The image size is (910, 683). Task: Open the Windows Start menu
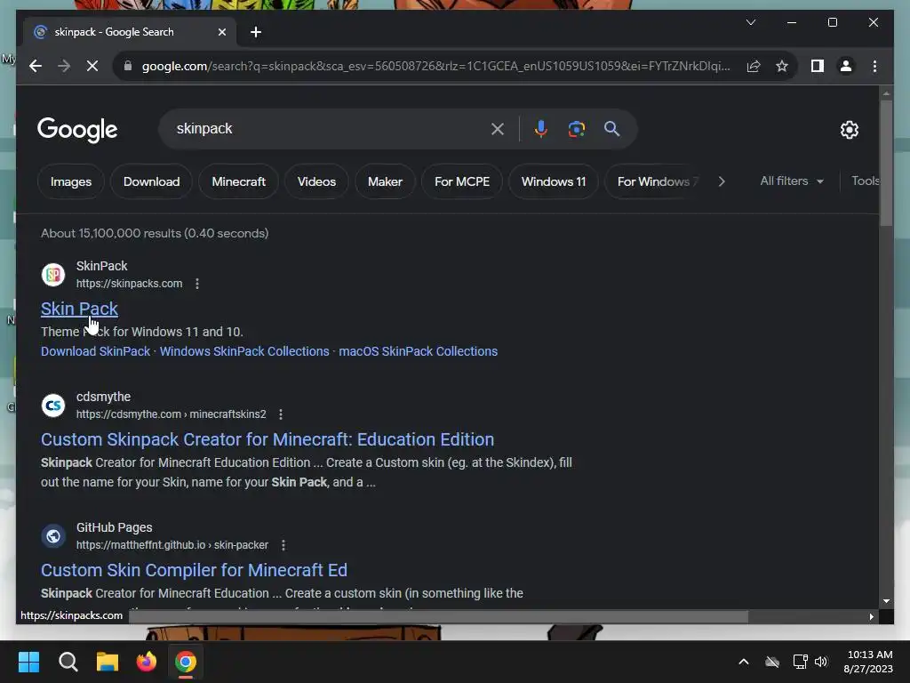pos(28,662)
